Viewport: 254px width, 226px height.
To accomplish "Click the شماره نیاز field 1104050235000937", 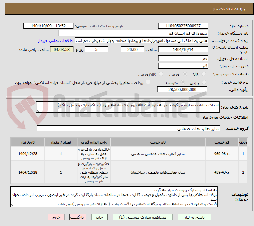I will (183, 26).
